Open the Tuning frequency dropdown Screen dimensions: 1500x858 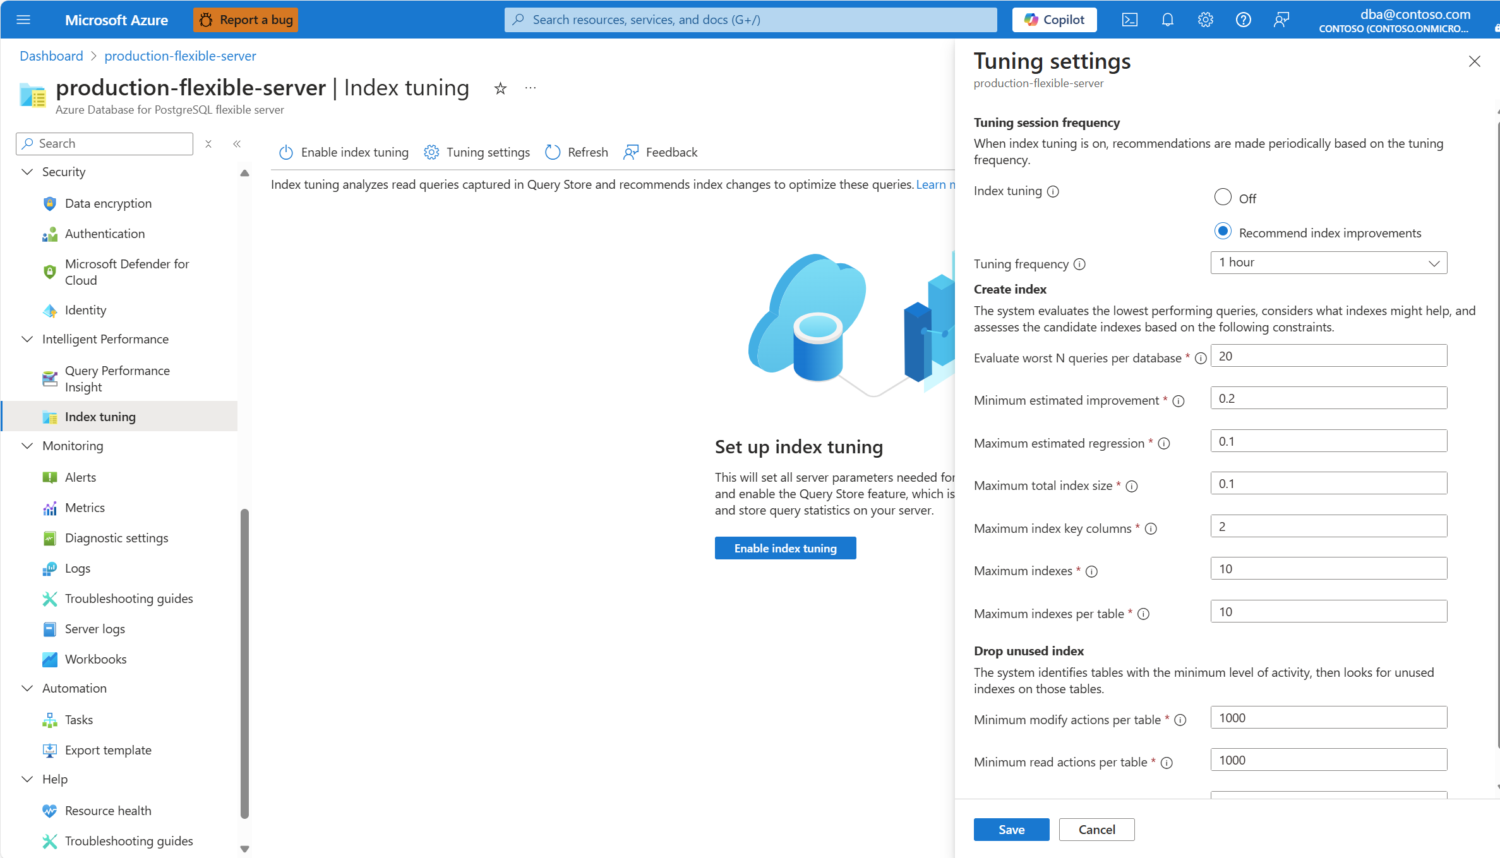pos(1328,263)
